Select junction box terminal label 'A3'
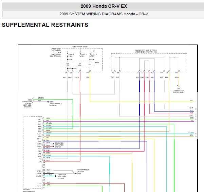 [137, 73]
